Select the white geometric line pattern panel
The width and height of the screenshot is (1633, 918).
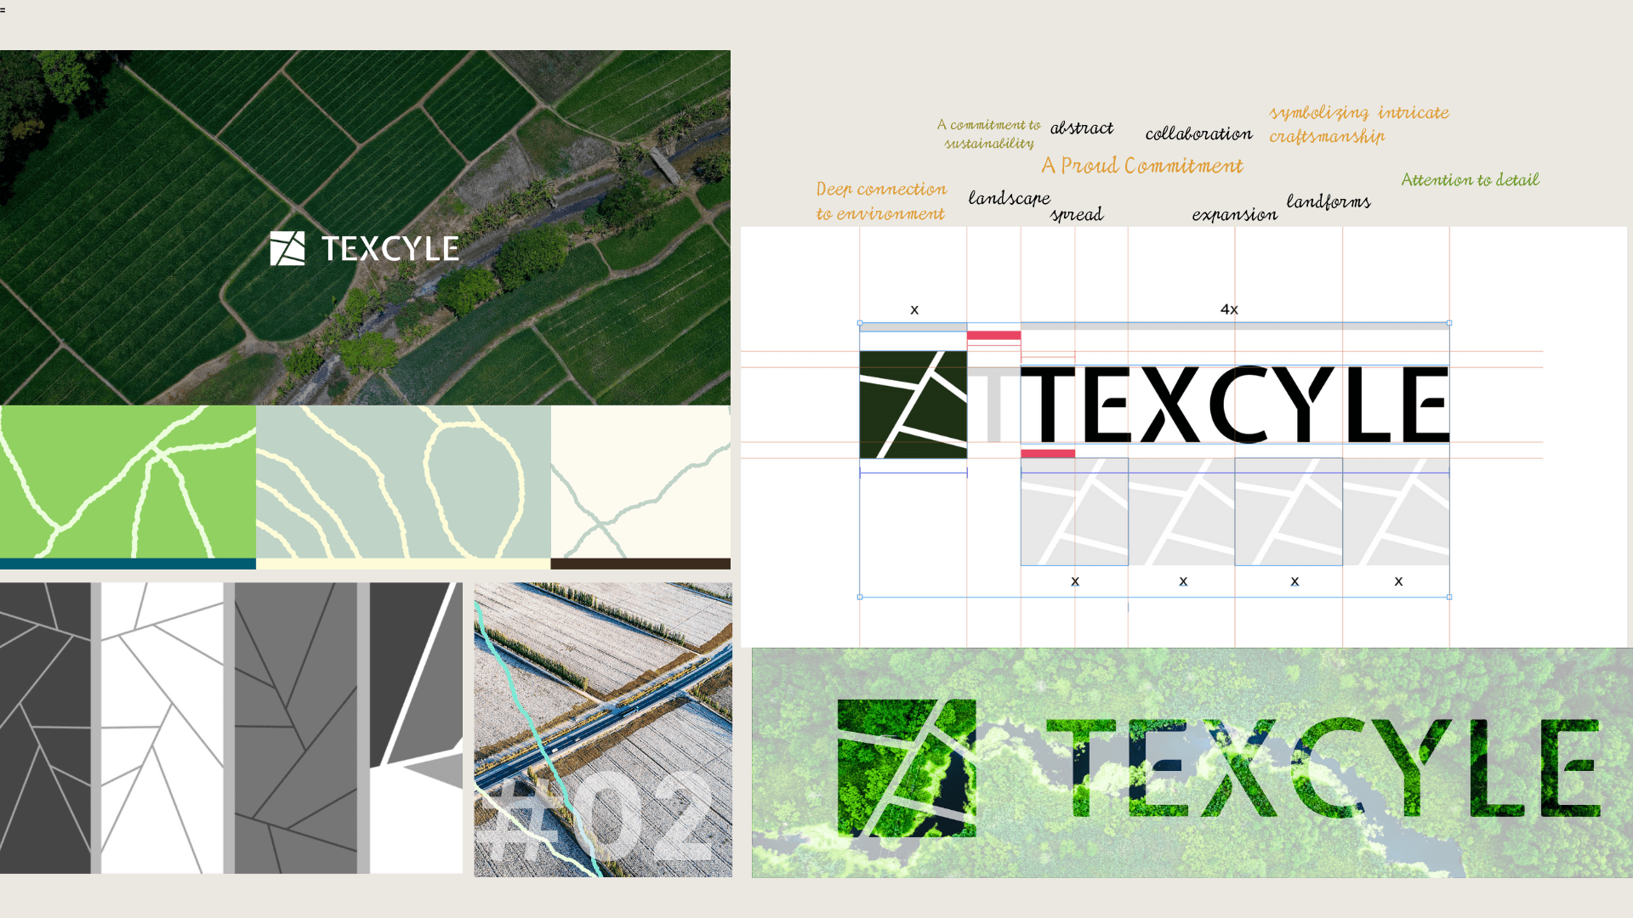click(x=162, y=728)
